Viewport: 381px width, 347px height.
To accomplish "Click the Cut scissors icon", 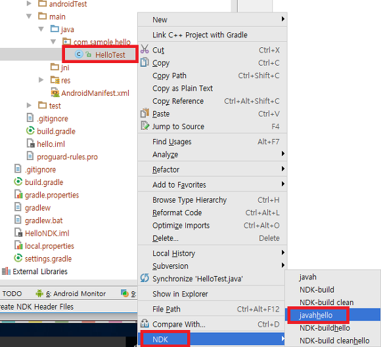I will pos(145,49).
